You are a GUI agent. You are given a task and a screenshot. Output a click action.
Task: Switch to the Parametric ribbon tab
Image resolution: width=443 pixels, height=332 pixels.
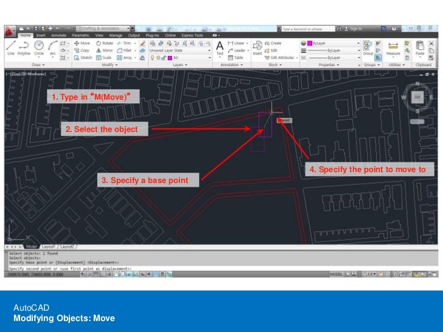(x=80, y=35)
